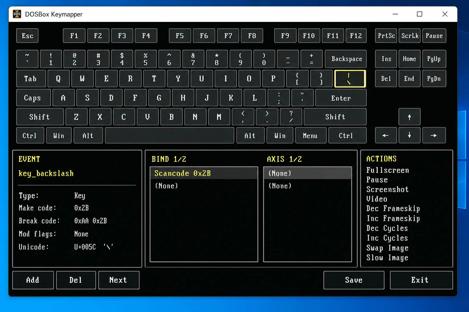
Task: Choose the Screenshot action
Action: click(x=387, y=190)
